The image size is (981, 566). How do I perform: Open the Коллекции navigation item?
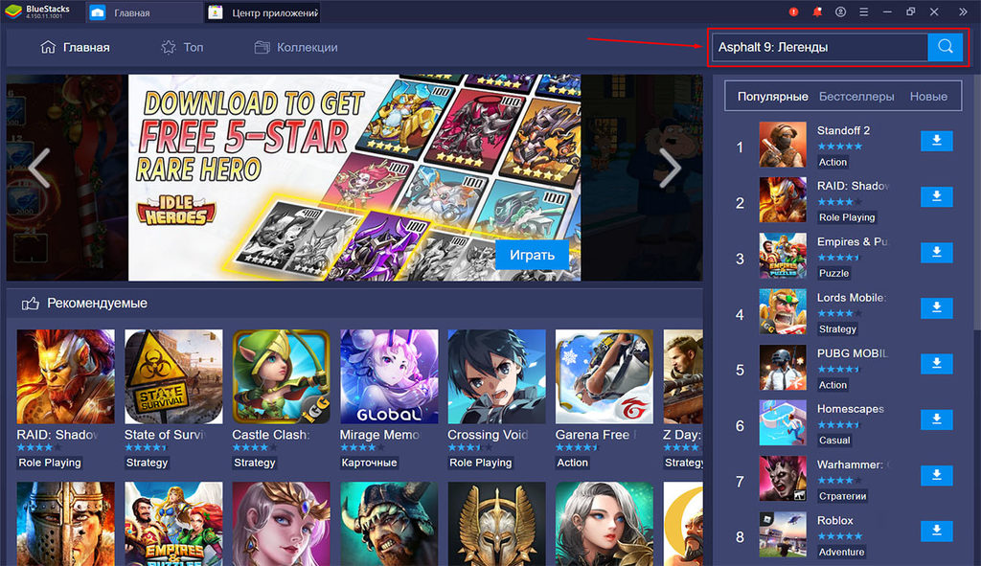pos(296,47)
